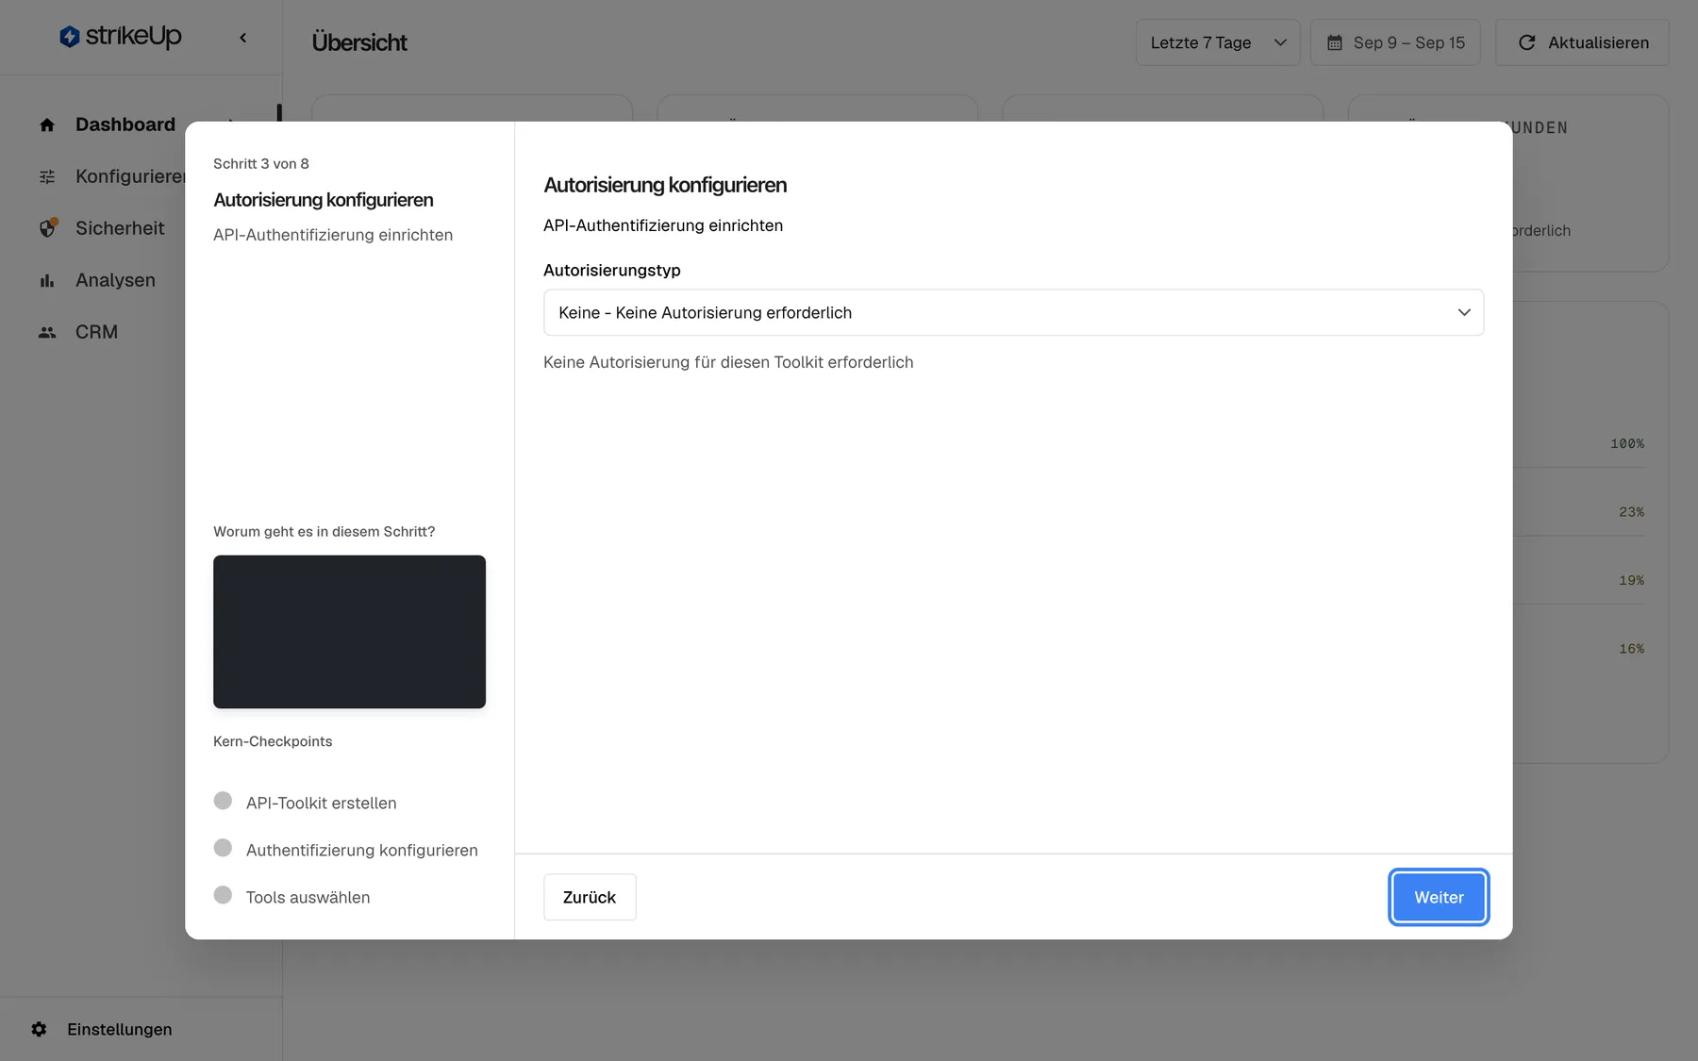Collapse the sidebar using the chevron

243,38
